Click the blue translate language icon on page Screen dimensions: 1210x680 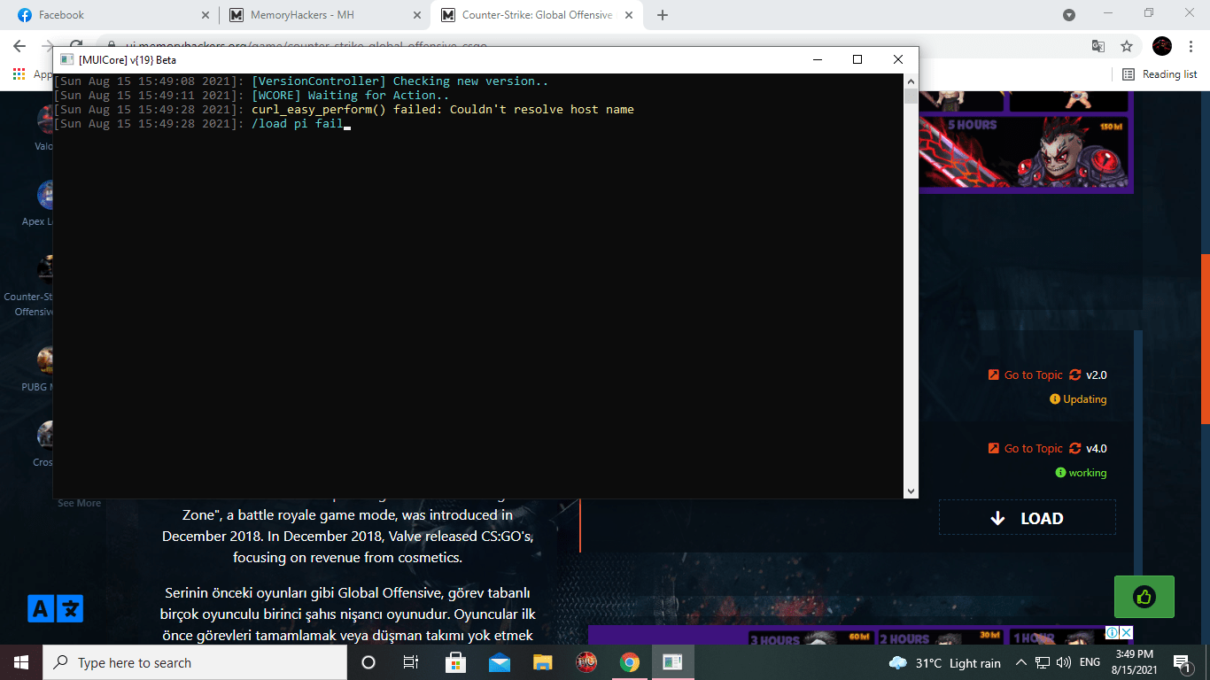(x=56, y=608)
